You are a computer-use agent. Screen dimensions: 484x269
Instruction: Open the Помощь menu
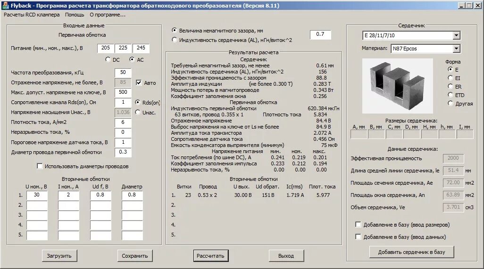[x=75, y=15]
